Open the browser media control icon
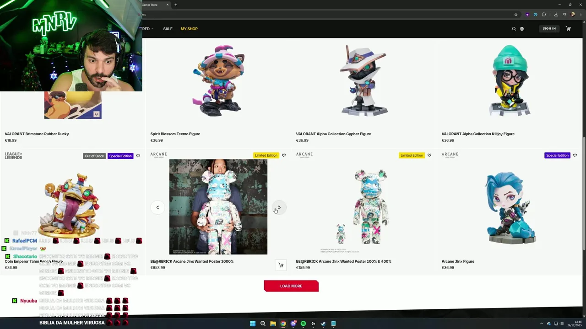The width and height of the screenshot is (586, 329). click(x=564, y=14)
